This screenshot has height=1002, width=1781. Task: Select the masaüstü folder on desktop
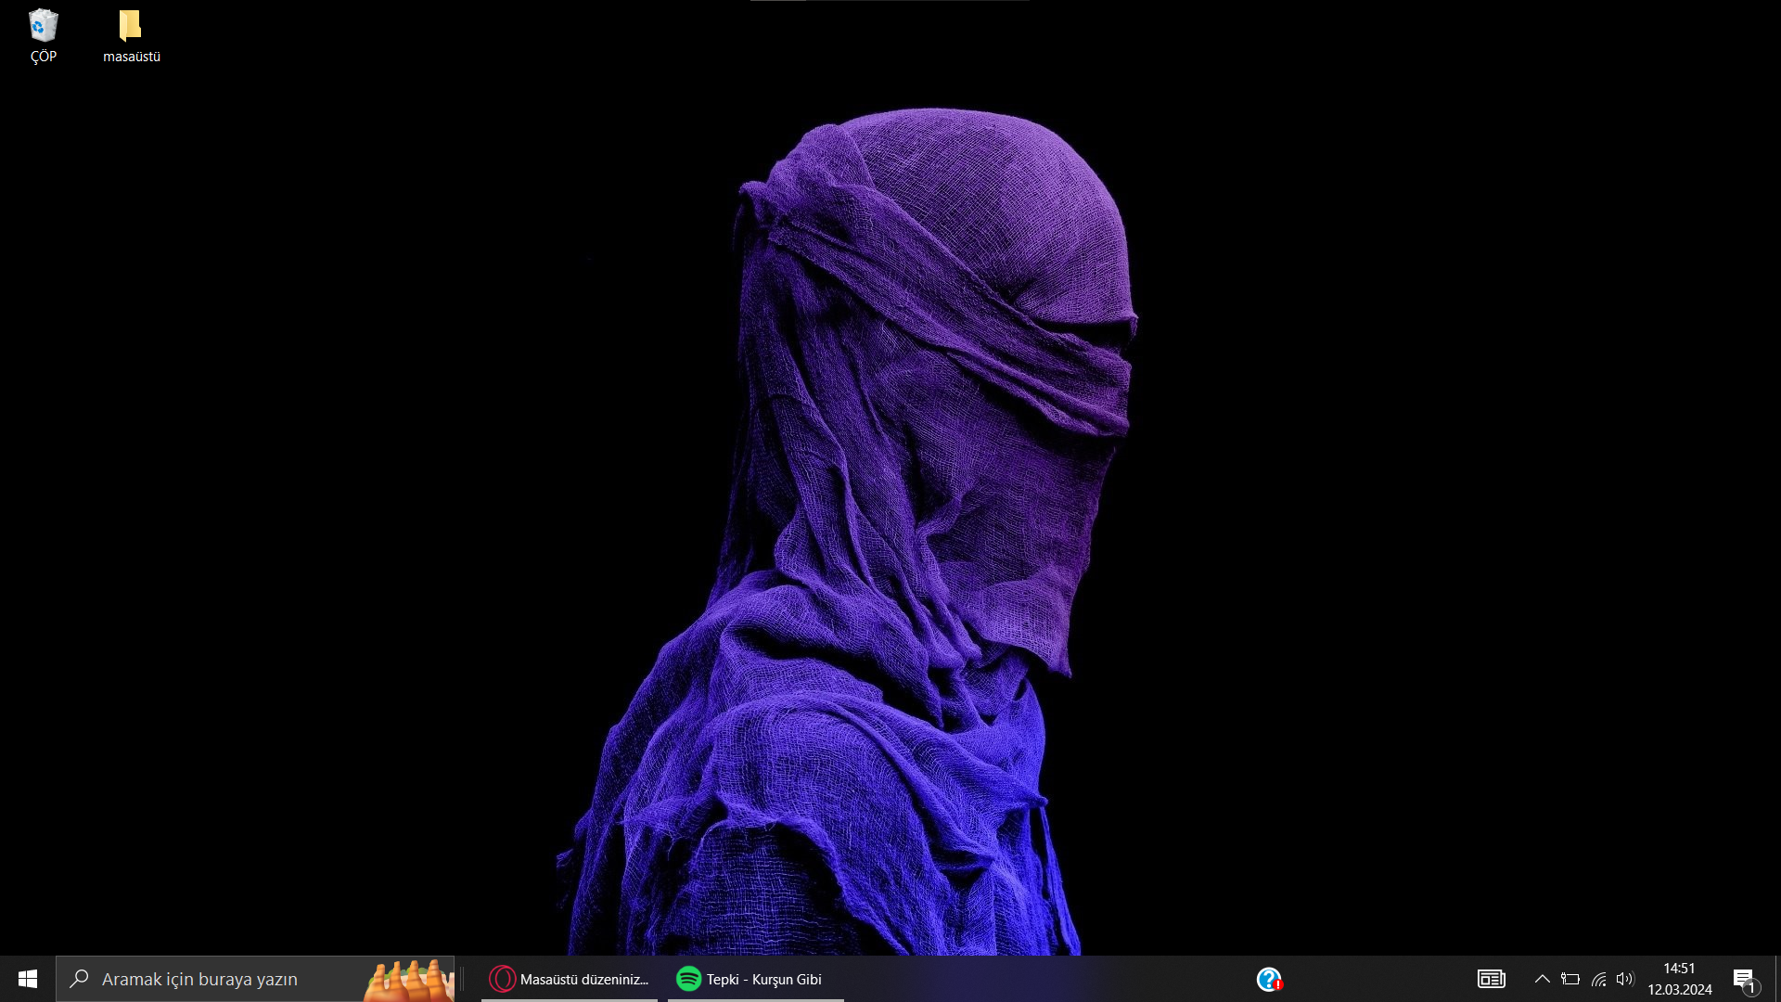pyautogui.click(x=131, y=37)
